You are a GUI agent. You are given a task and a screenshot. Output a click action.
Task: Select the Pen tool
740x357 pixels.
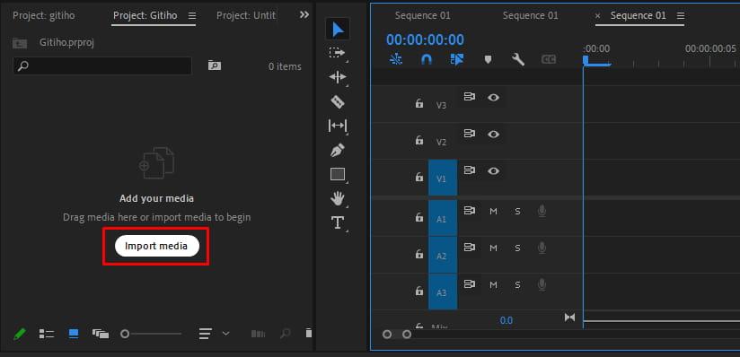click(x=338, y=151)
